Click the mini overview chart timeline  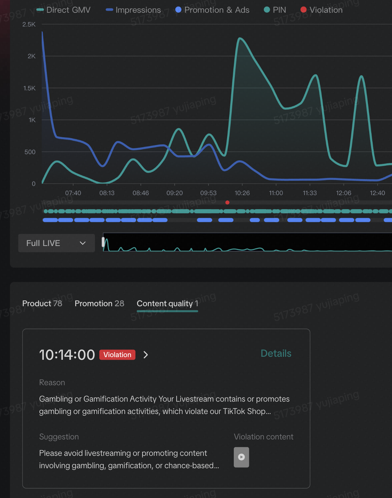tap(248, 242)
